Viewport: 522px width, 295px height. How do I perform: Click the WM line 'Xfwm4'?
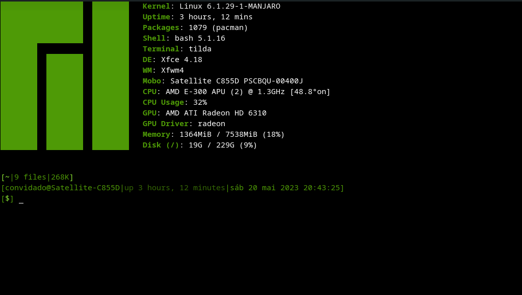coord(163,70)
